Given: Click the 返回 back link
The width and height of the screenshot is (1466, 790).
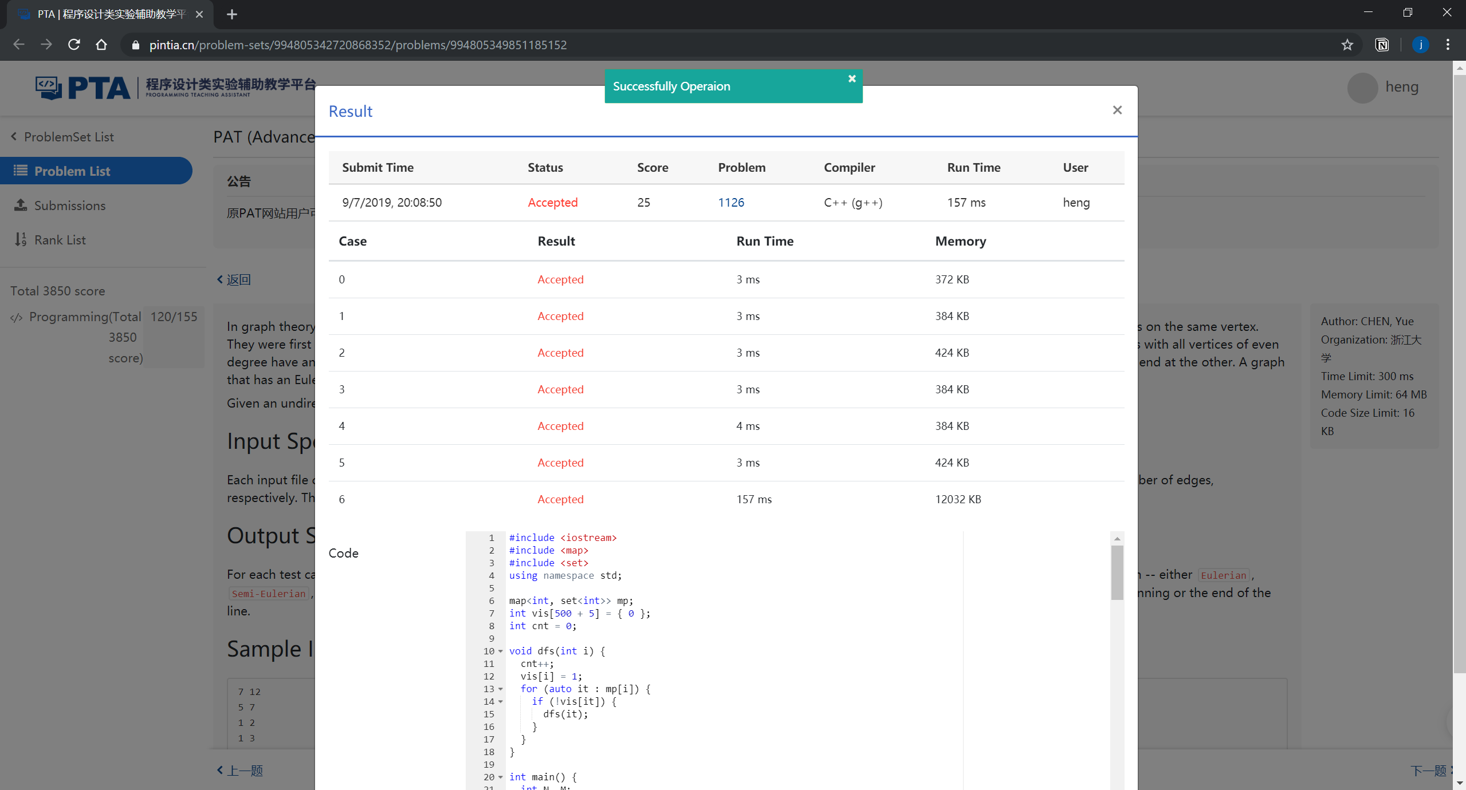Looking at the screenshot, I should pos(234,279).
